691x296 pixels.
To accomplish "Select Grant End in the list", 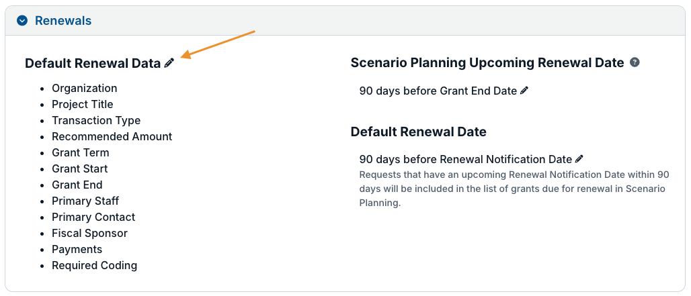I will tap(77, 185).
